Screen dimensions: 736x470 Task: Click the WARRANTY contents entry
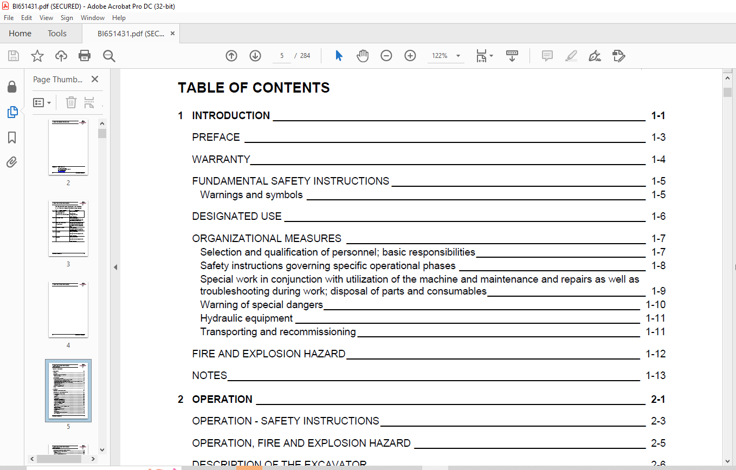(429, 159)
